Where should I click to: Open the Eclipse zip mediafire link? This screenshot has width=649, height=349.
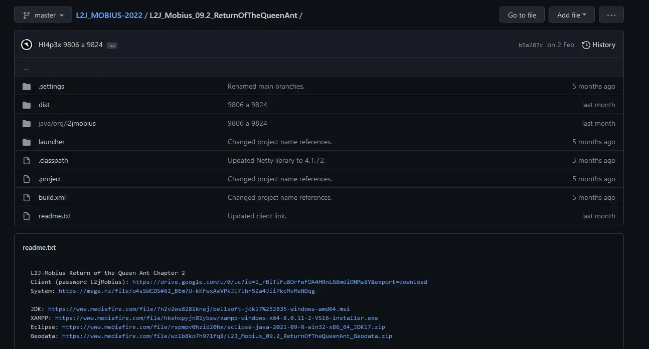click(x=224, y=327)
